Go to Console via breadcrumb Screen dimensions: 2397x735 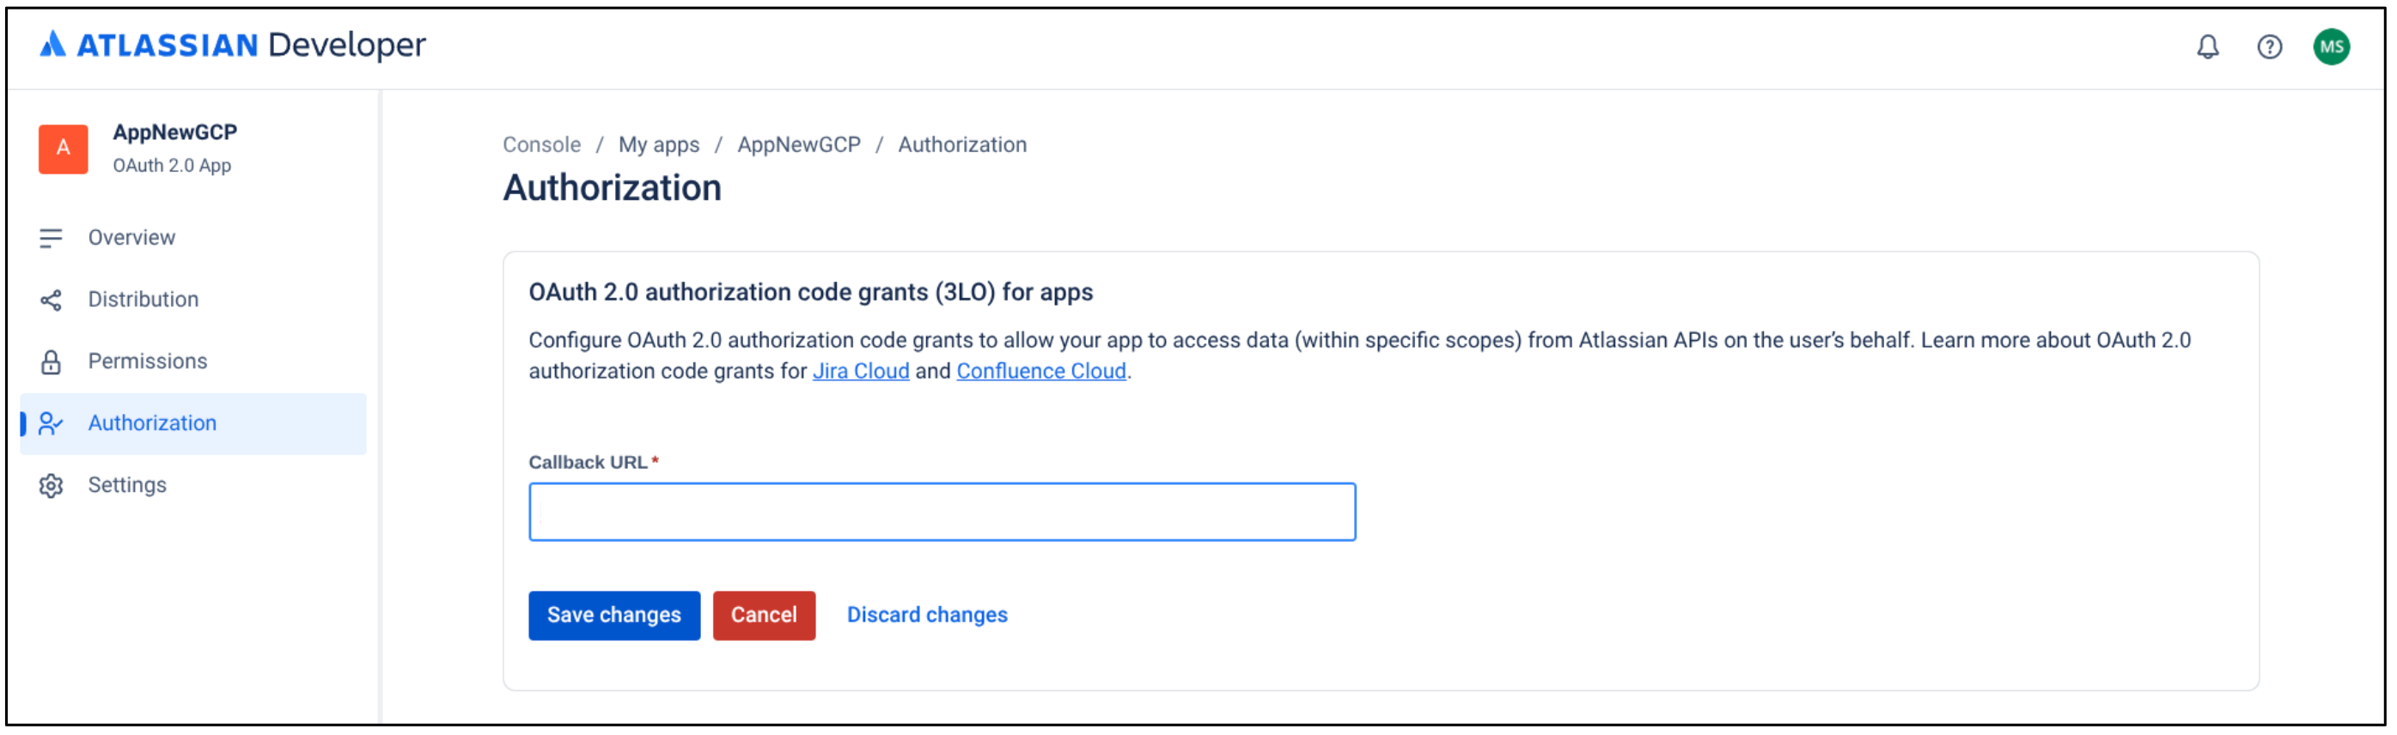[540, 144]
